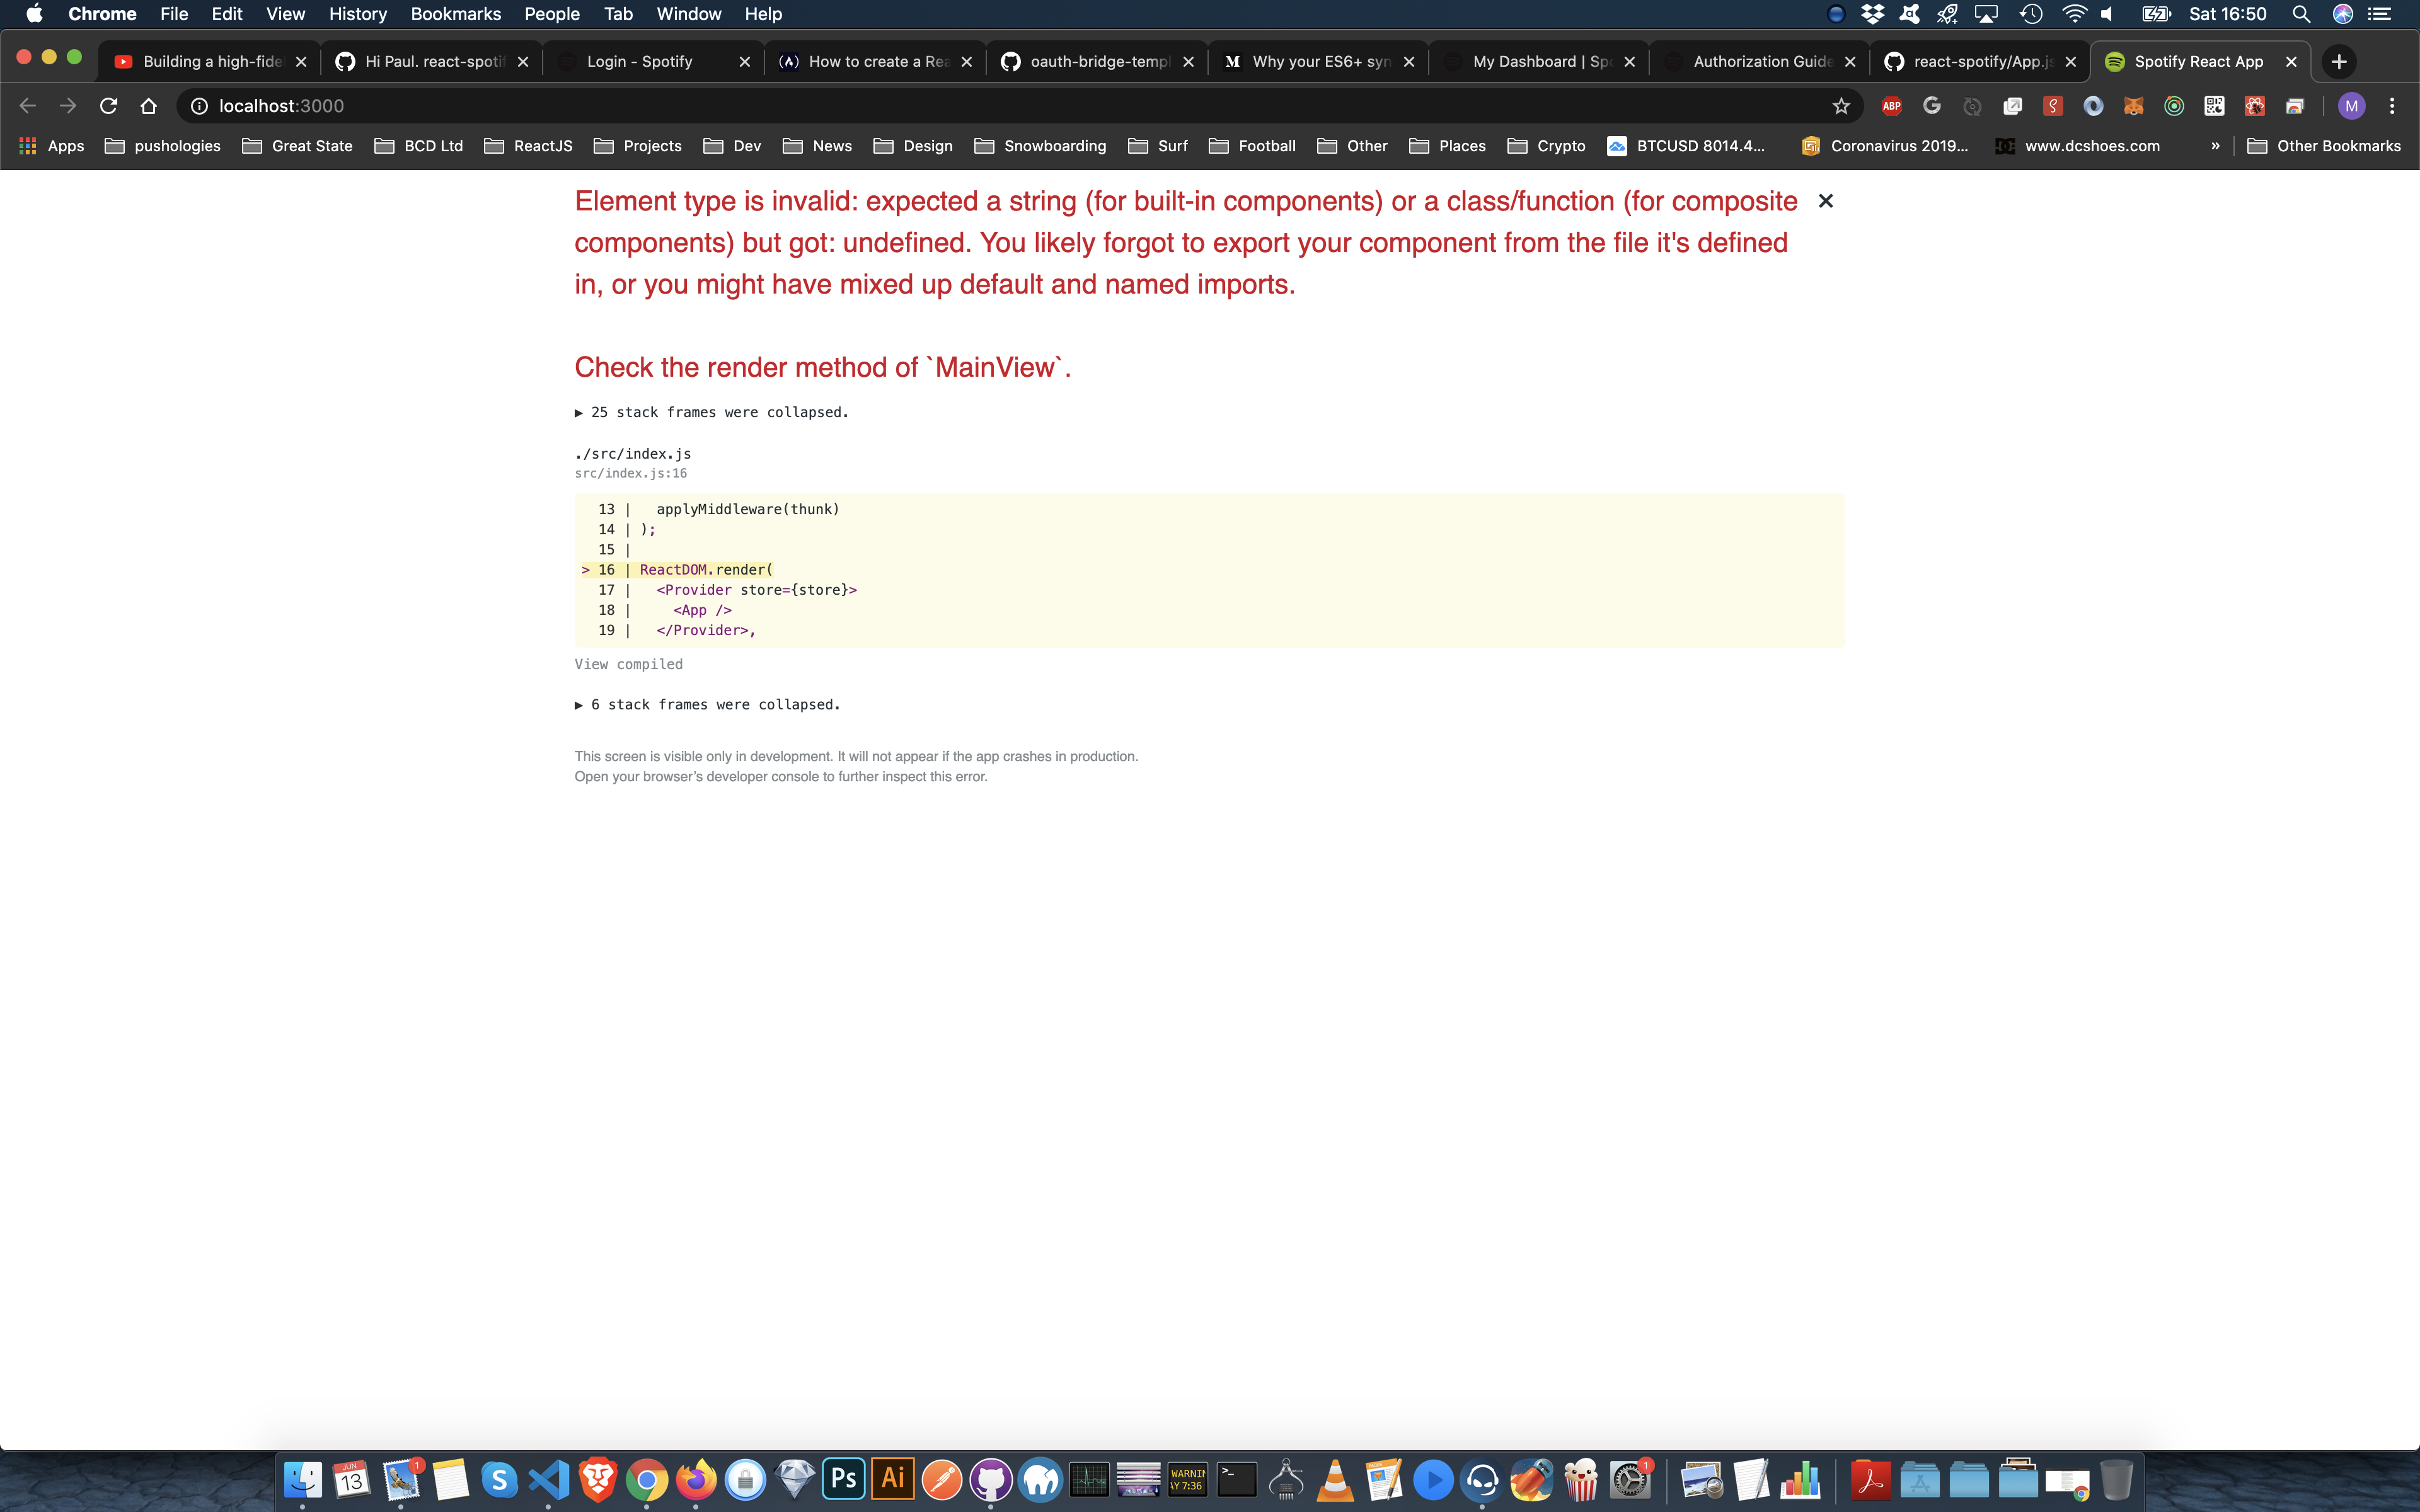The width and height of the screenshot is (2420, 1512).
Task: Open the AdBlock Plus extension
Action: coord(1891,105)
